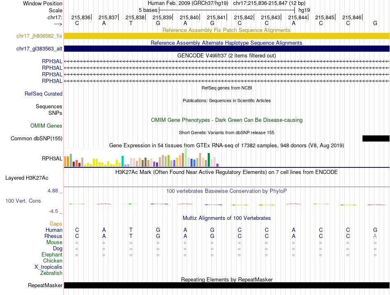Image resolution: width=390 pixels, height=295 pixels.
Task: Click the 5 bases scale bar
Action: 227,10
